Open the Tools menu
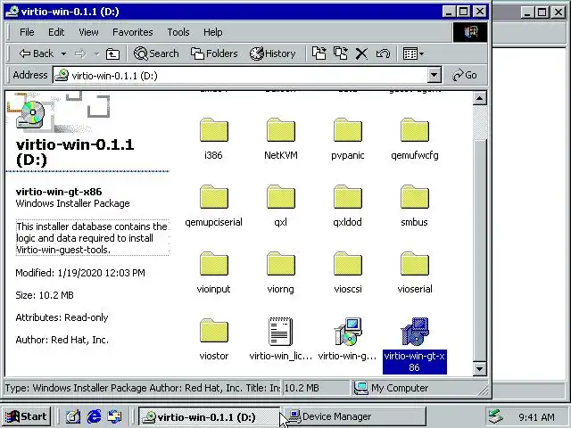 178,32
